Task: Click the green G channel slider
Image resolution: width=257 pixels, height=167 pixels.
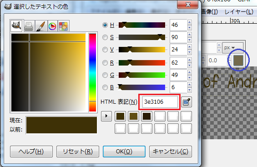Action: coord(142,75)
